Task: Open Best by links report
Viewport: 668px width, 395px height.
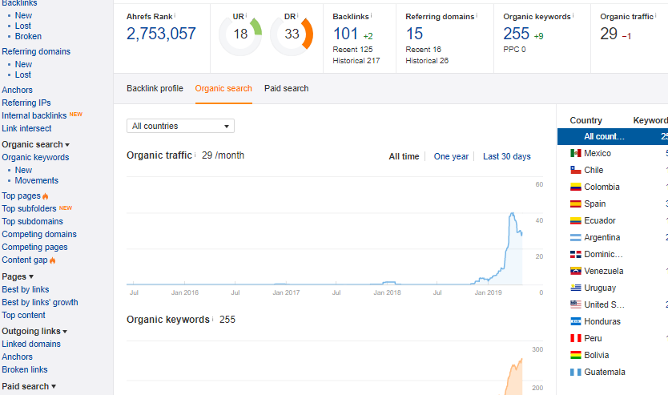Action: click(25, 289)
